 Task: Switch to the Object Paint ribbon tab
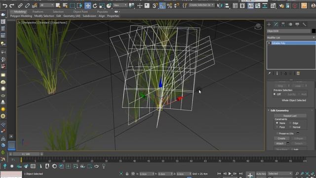[x=80, y=12]
